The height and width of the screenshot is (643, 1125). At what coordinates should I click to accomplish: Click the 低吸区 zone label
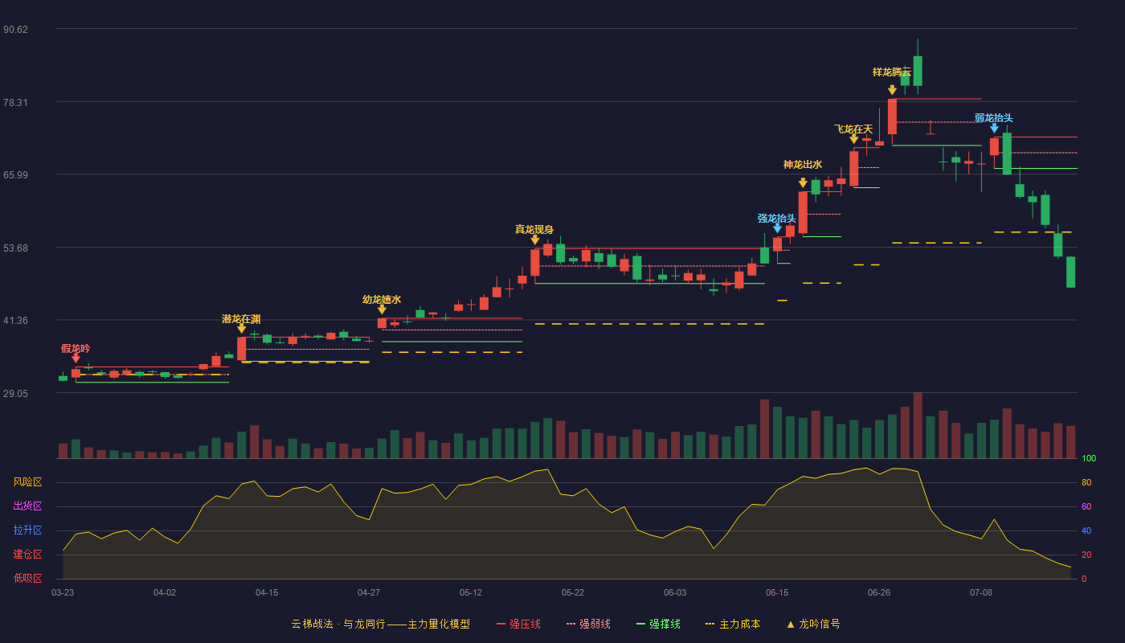[27, 579]
